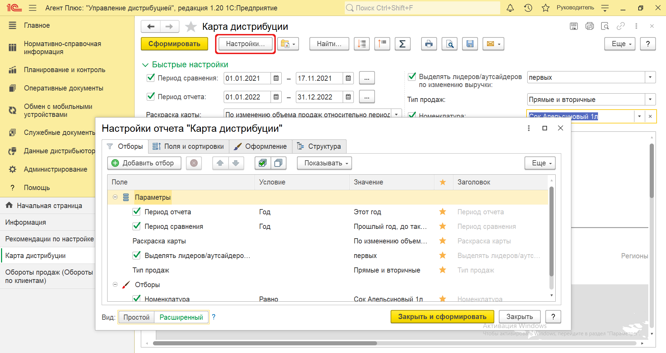Toggle the Номенклатура checkbox in quick settings
This screenshot has height=353, width=666.
click(412, 115)
